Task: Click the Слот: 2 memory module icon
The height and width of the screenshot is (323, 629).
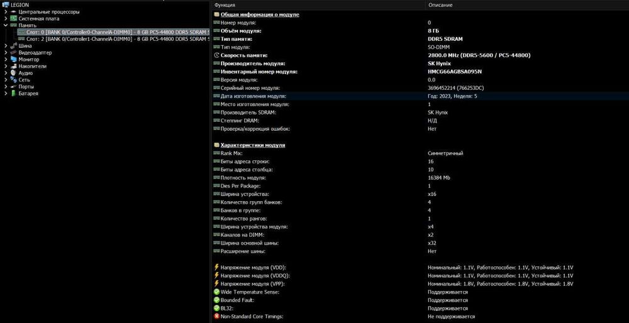Action: click(x=21, y=39)
